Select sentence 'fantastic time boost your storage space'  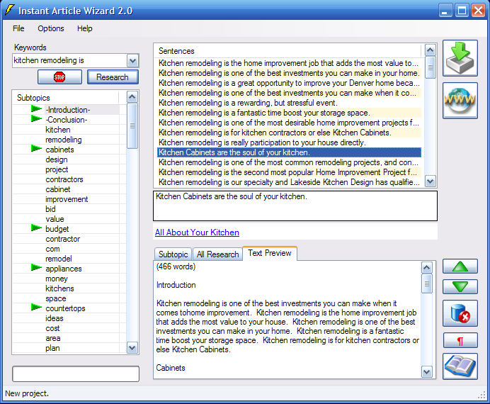pyautogui.click(x=289, y=113)
